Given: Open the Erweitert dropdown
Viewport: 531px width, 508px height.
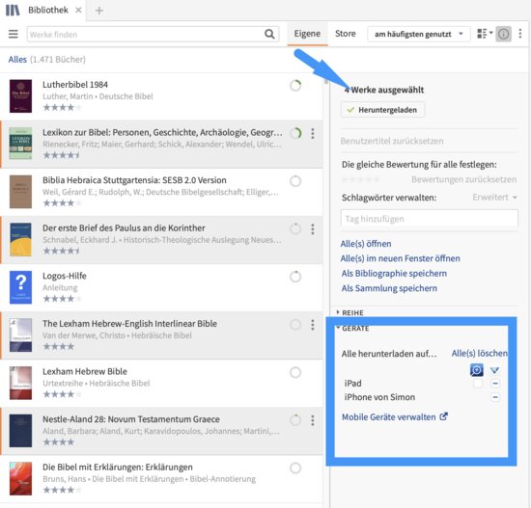Looking at the screenshot, I should (x=494, y=197).
